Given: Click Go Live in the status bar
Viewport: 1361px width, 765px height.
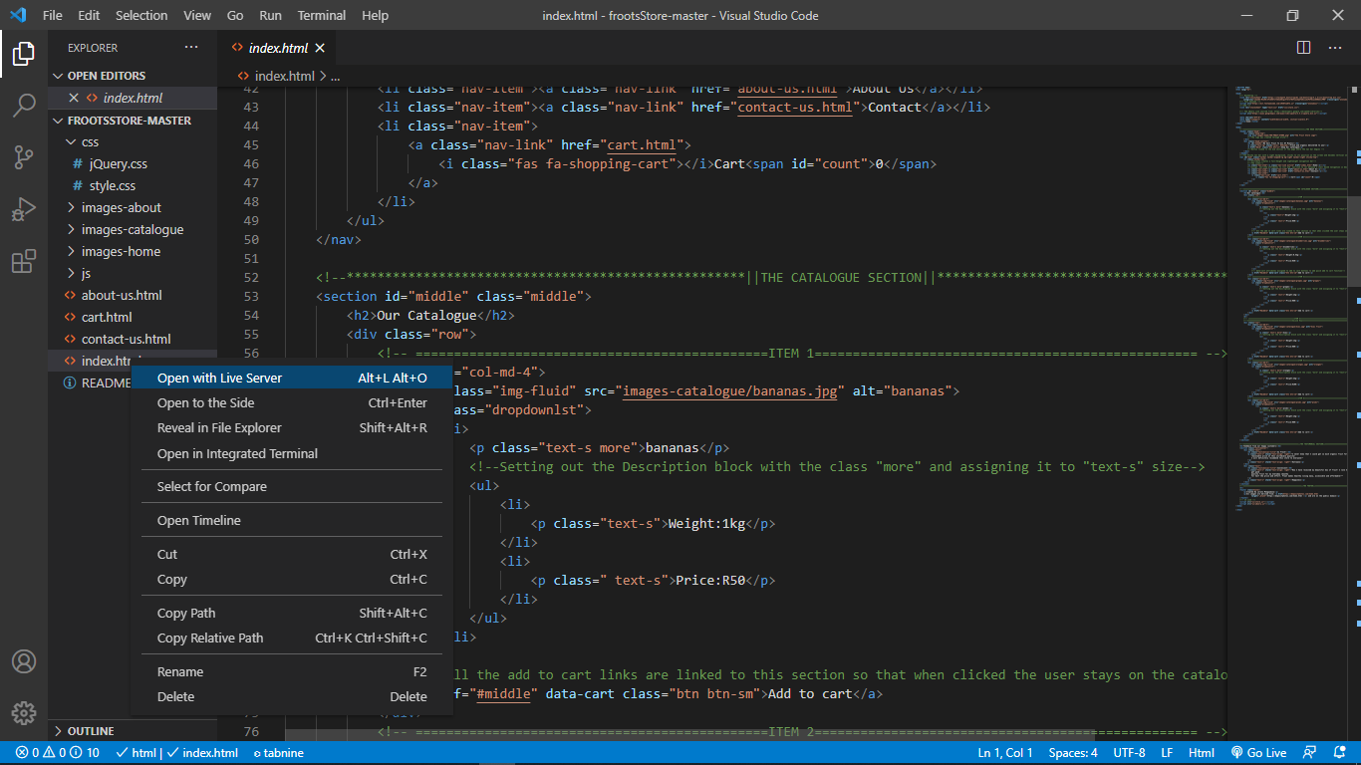Looking at the screenshot, I should (1259, 753).
